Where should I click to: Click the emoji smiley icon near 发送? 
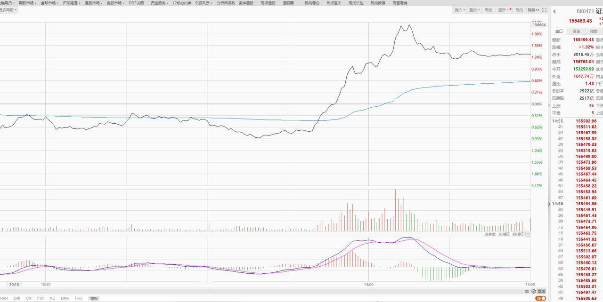(x=533, y=292)
